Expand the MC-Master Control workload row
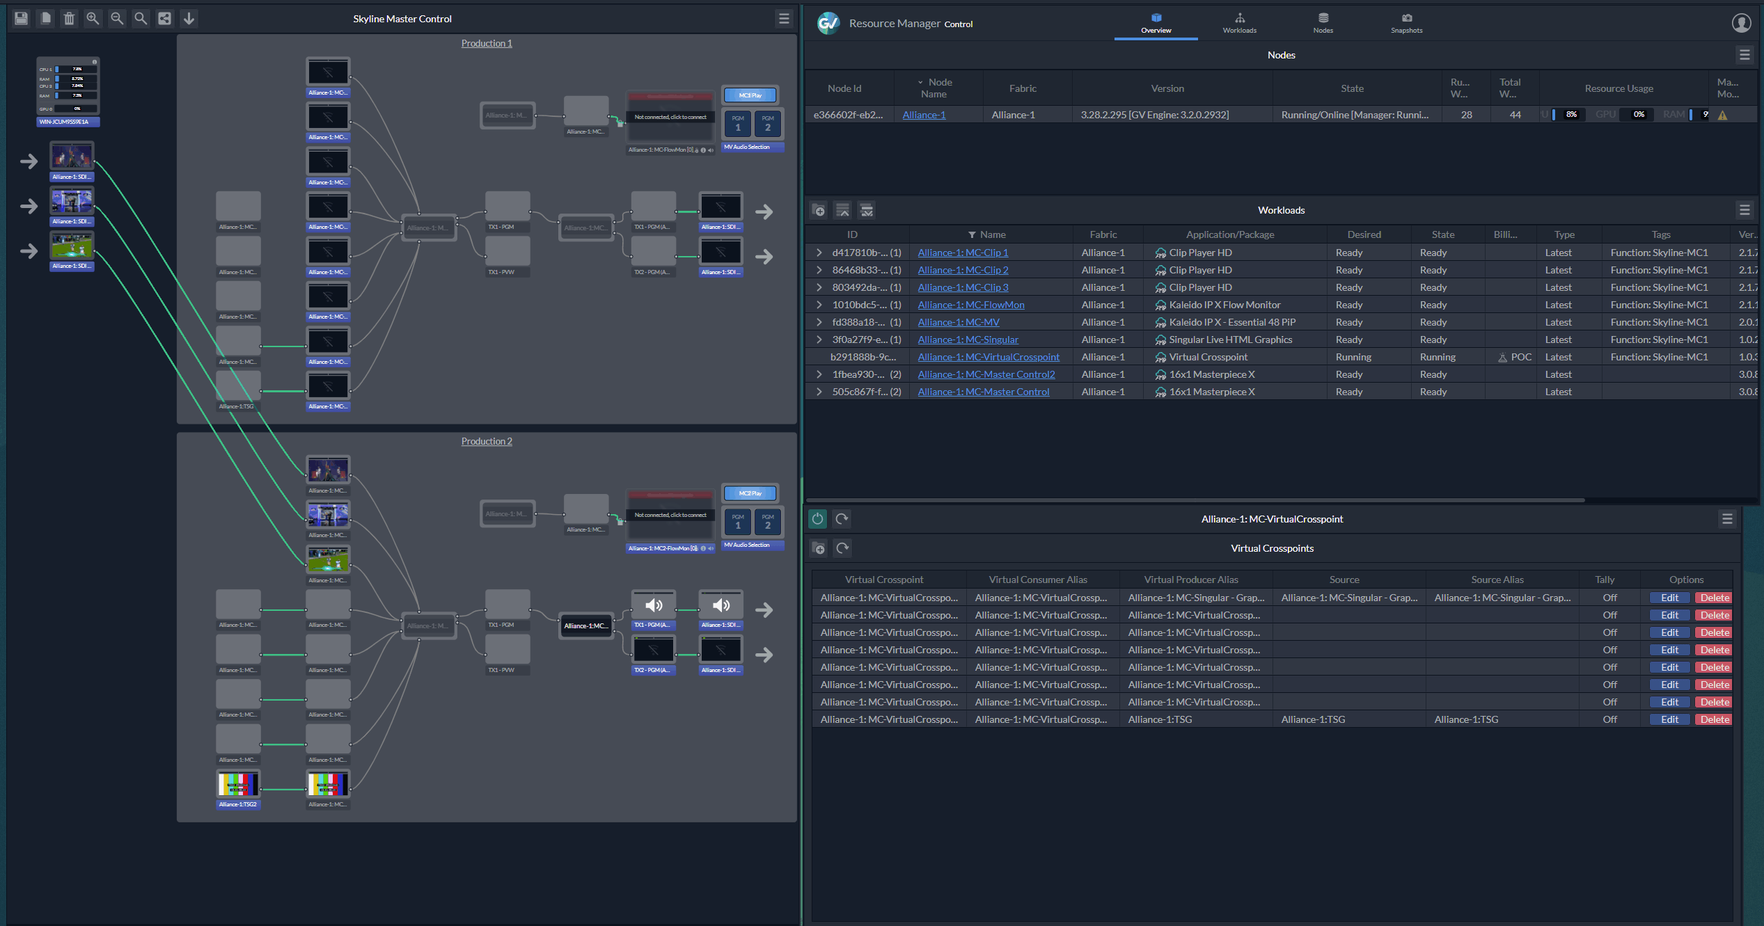1764x926 pixels. pyautogui.click(x=819, y=392)
